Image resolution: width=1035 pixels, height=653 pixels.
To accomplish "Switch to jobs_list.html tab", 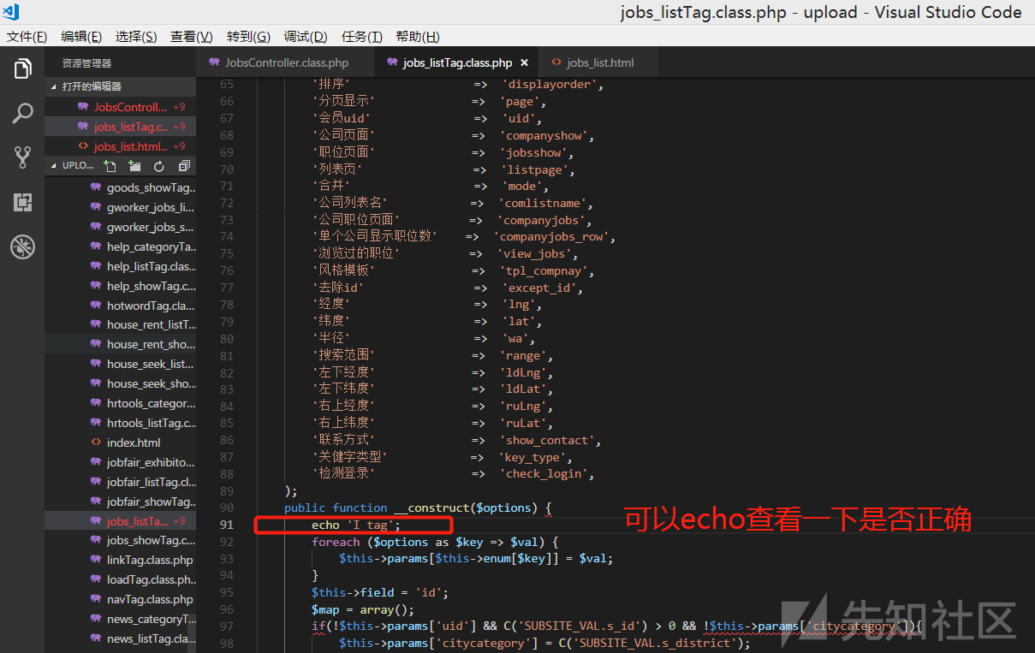I will point(599,62).
